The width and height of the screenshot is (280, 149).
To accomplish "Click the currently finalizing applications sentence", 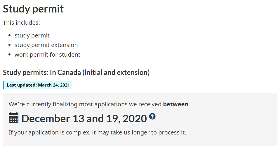I will (98, 104).
